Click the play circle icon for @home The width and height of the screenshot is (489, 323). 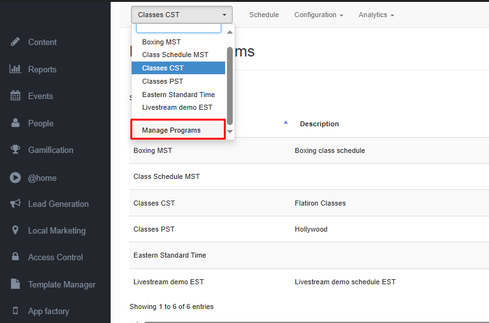click(15, 178)
